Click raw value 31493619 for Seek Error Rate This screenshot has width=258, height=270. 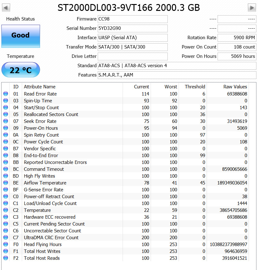point(237,121)
